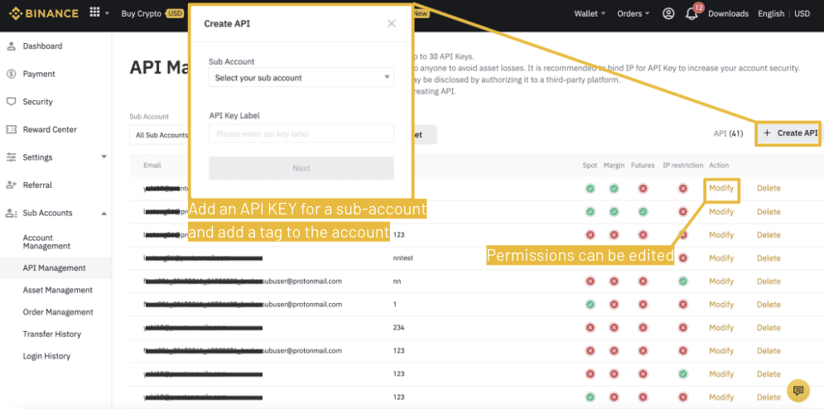Select Asset Management in sidebar
Image resolution: width=824 pixels, height=409 pixels.
[57, 291]
